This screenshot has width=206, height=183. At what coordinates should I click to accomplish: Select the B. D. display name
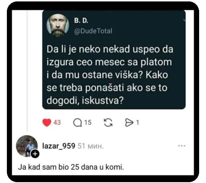click(x=81, y=20)
